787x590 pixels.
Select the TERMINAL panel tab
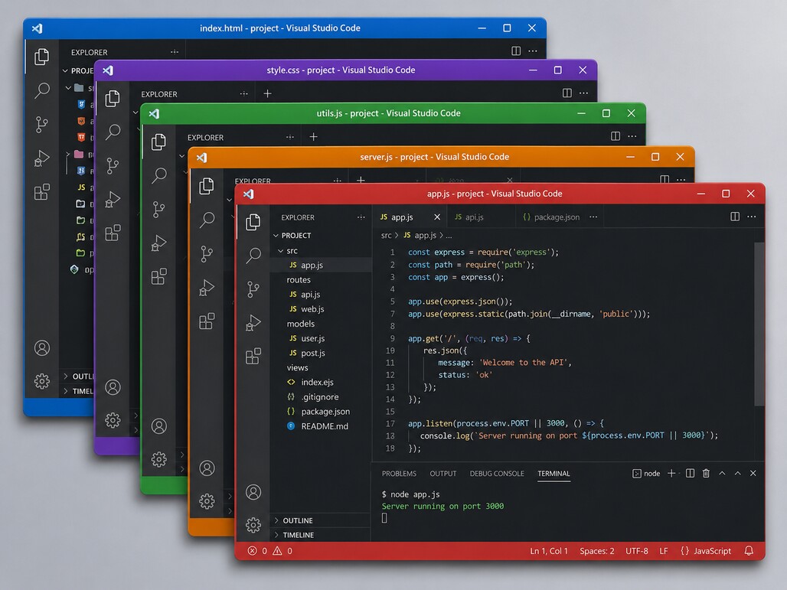(x=554, y=473)
